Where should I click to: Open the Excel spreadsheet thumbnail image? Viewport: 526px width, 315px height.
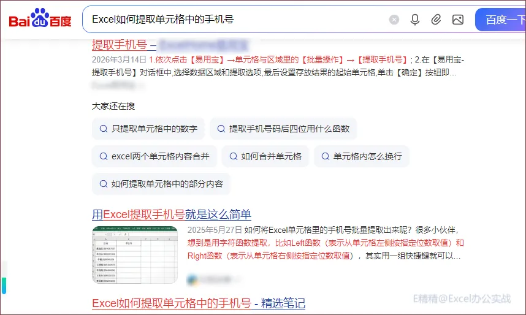pos(135,255)
